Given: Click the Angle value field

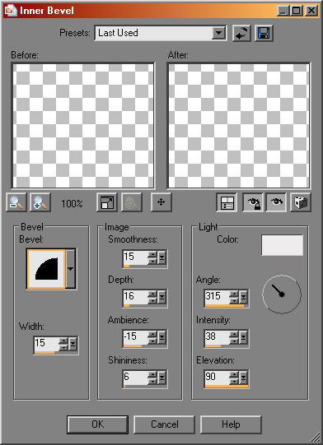Looking at the screenshot, I should 218,297.
